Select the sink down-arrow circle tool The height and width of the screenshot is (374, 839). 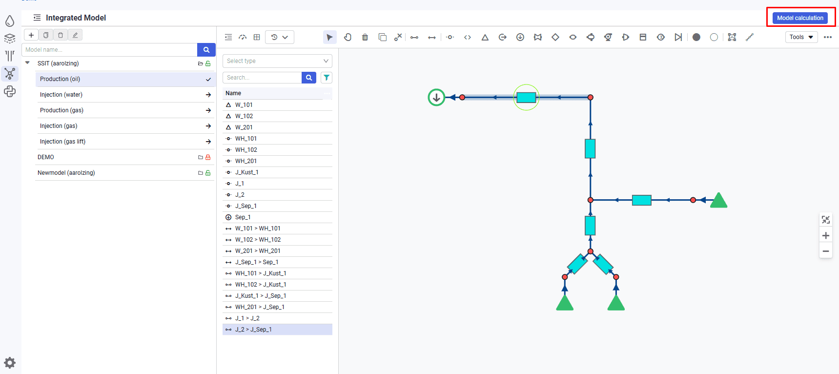coord(520,37)
